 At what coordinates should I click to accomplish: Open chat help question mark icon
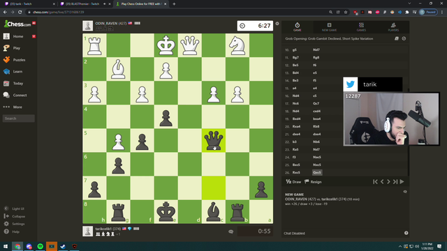point(406,233)
